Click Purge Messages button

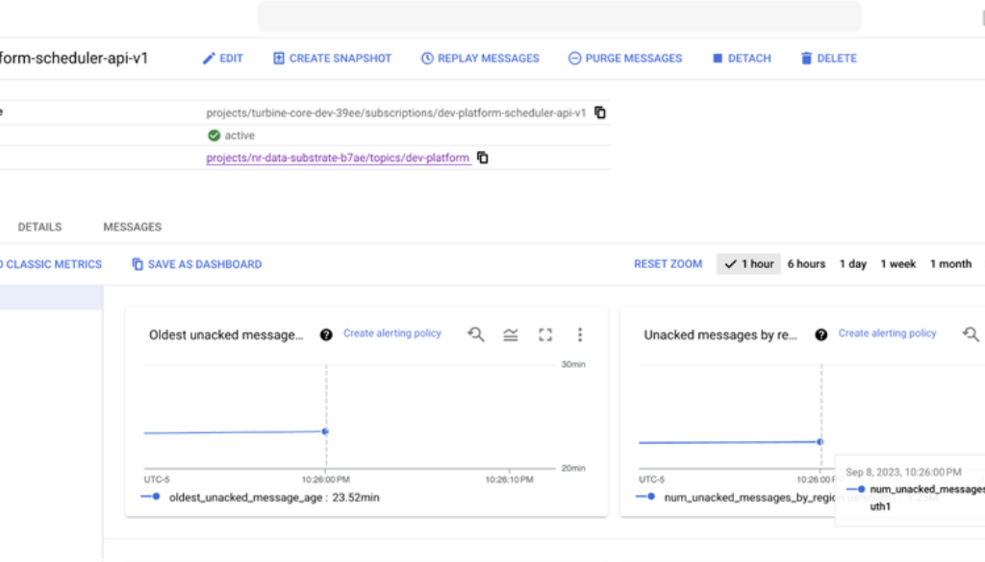pos(624,59)
